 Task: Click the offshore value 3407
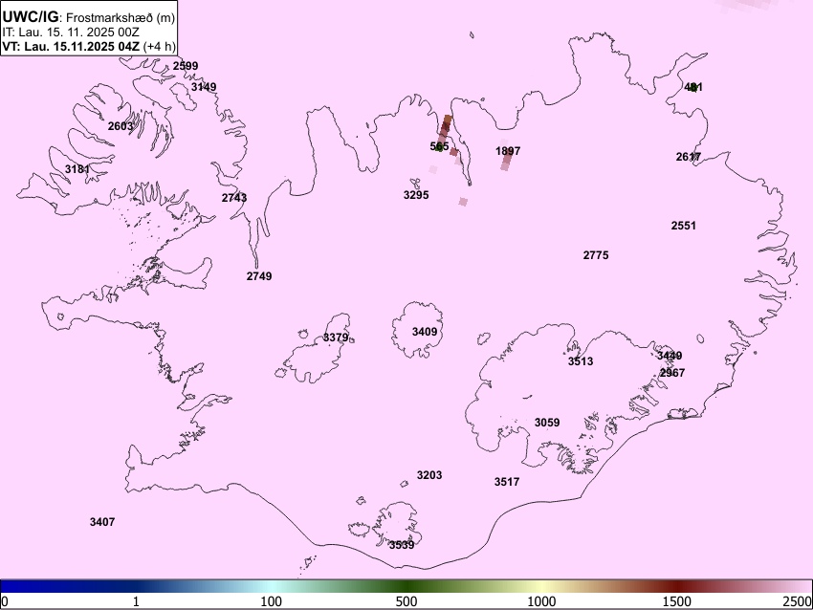click(x=102, y=522)
